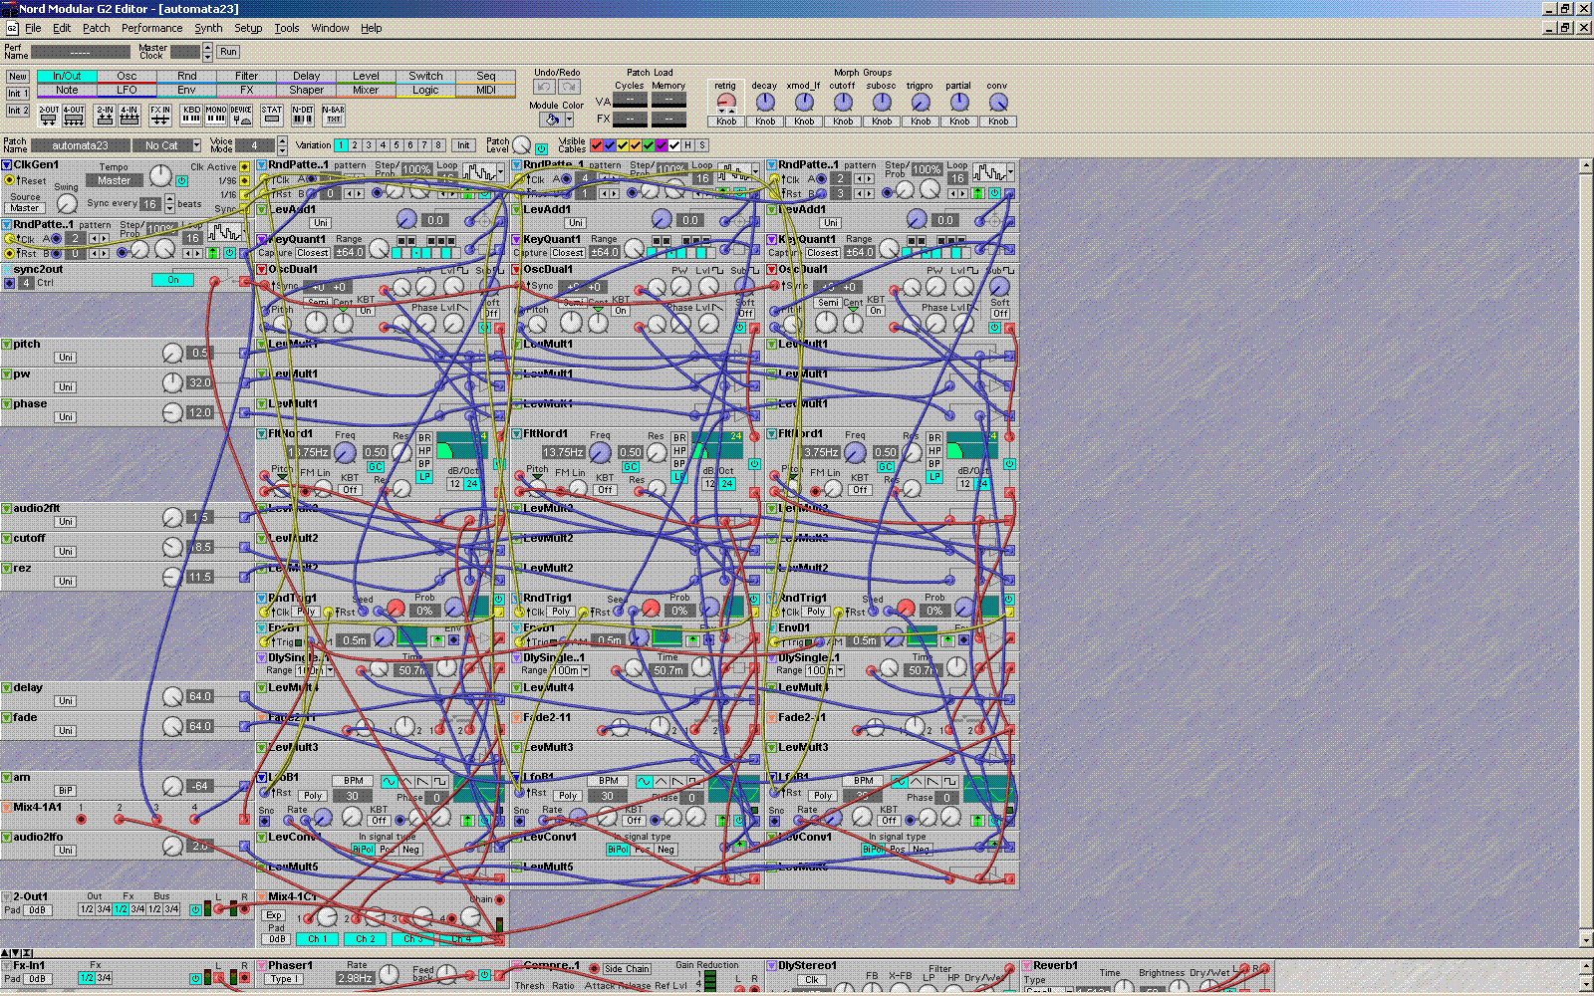Click the Patch Name field automata23
This screenshot has height=996, width=1594.
[80, 145]
